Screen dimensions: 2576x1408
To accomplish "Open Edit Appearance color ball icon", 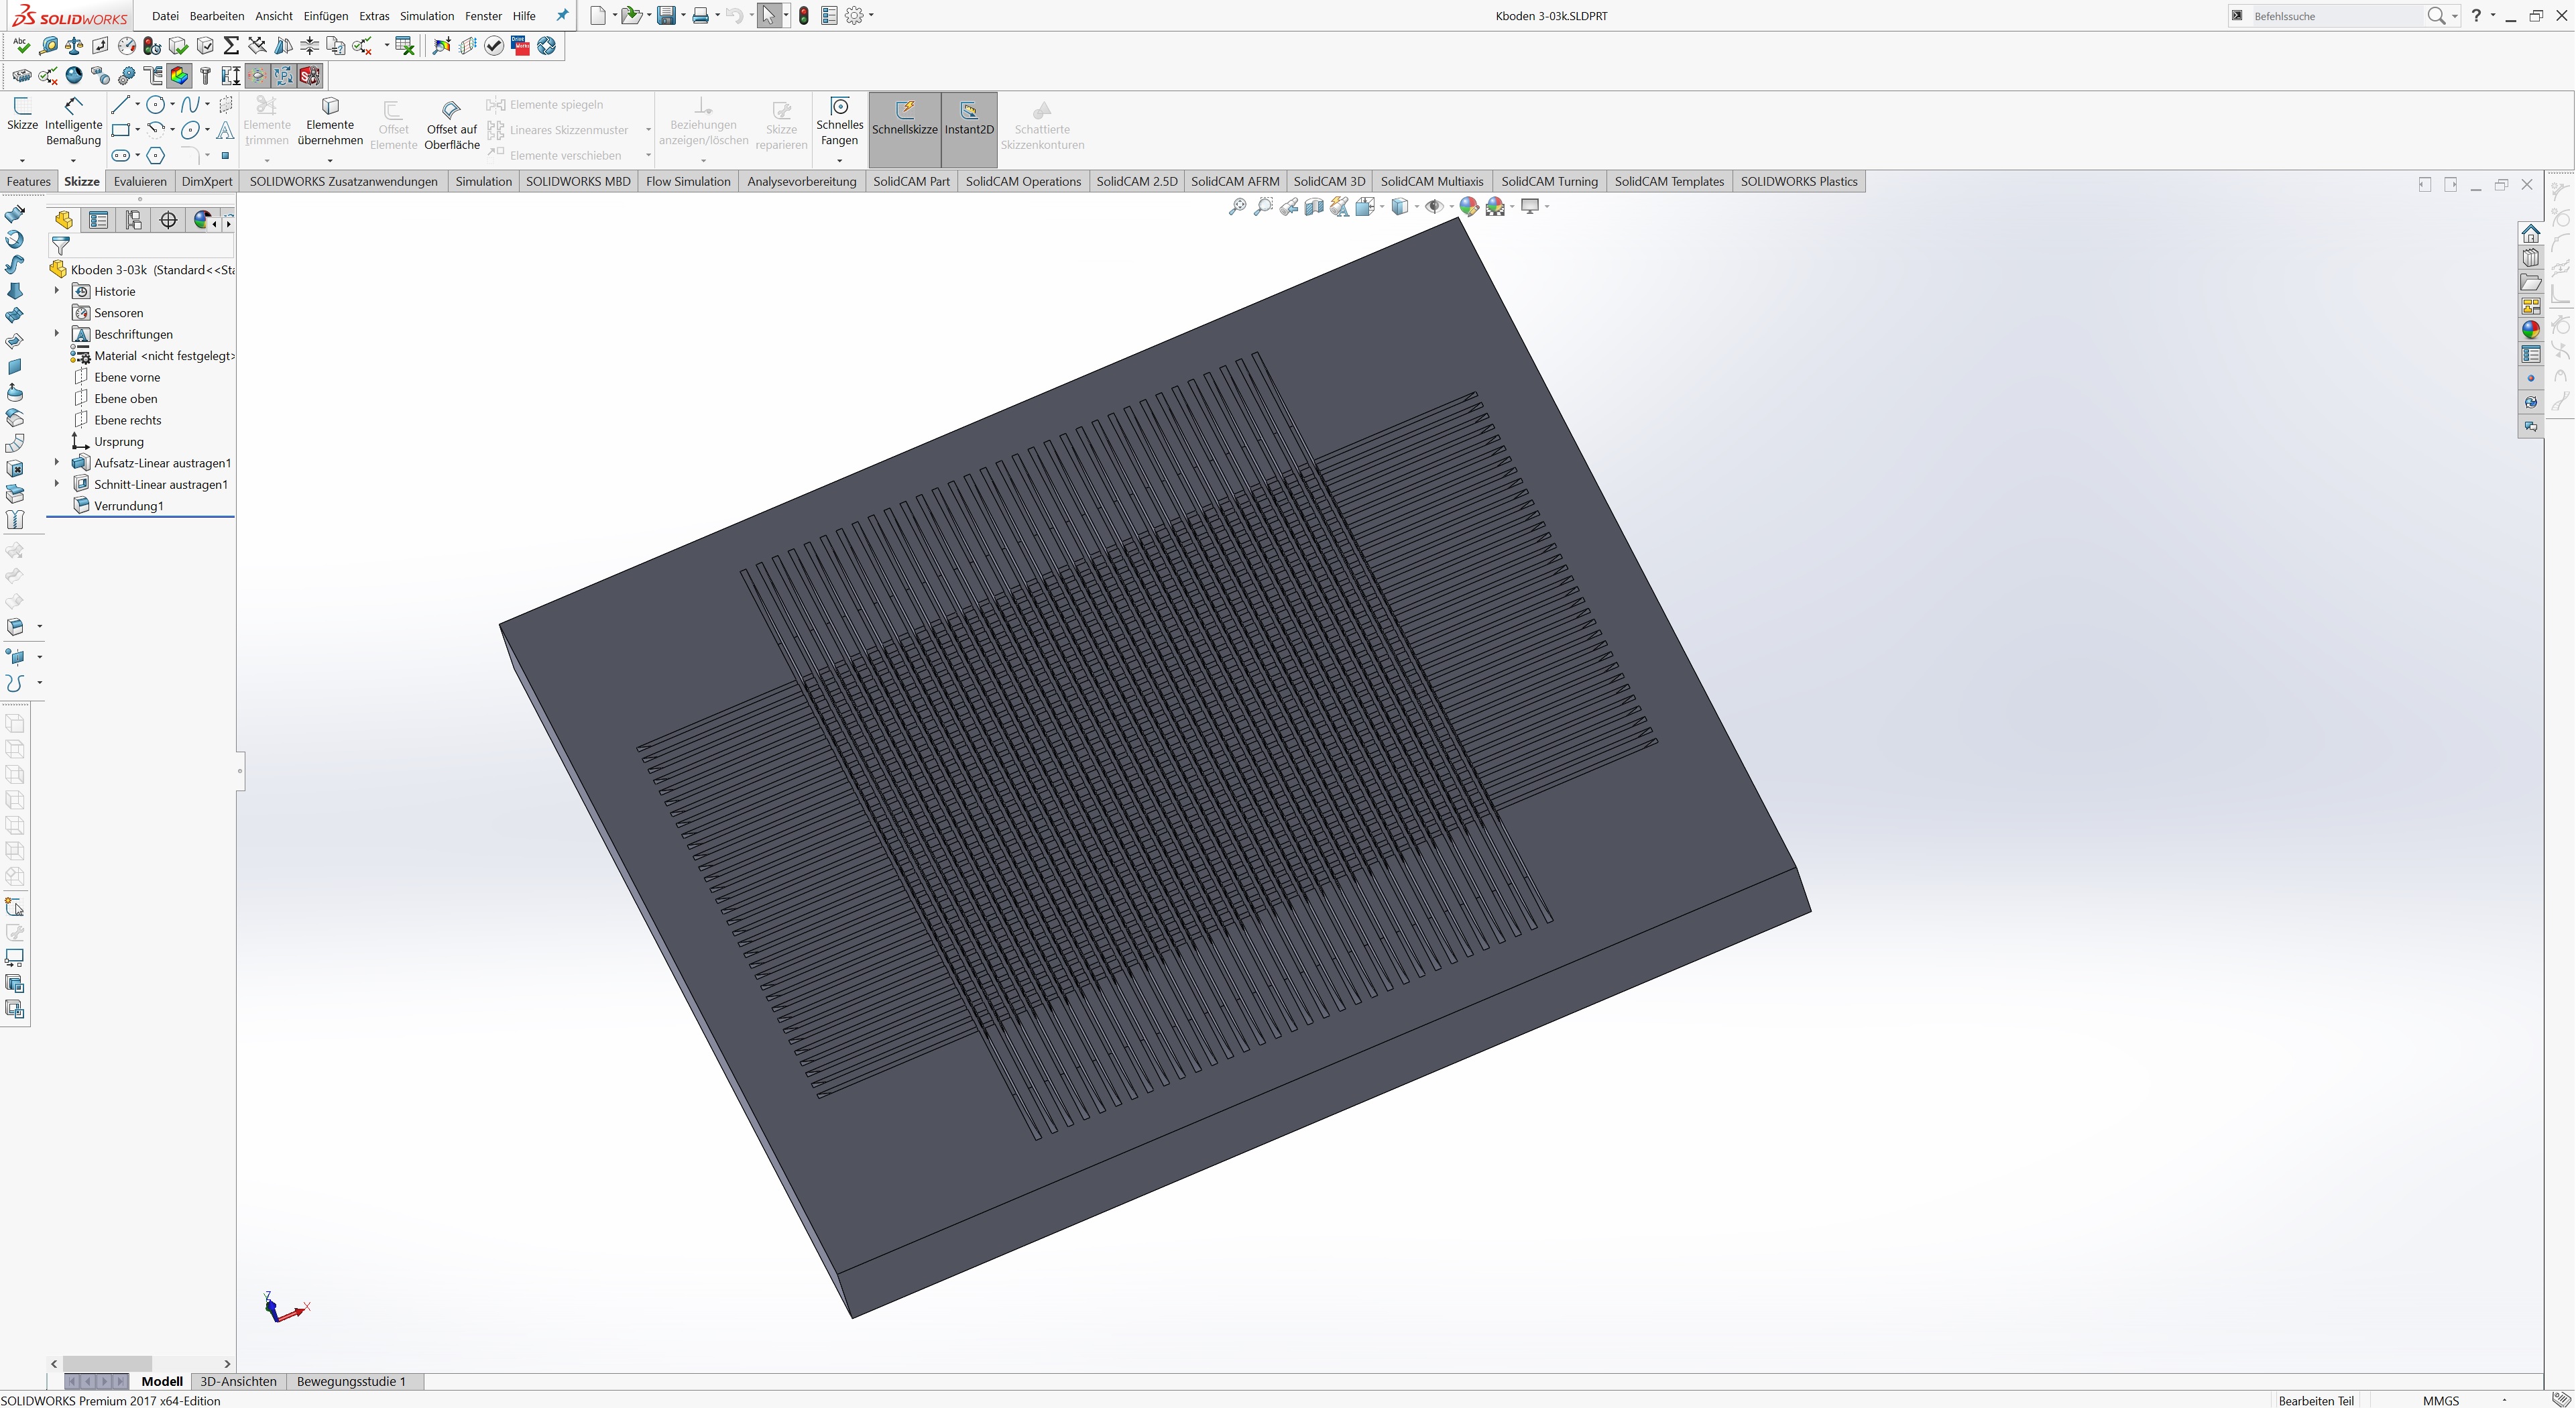I will (x=1468, y=207).
